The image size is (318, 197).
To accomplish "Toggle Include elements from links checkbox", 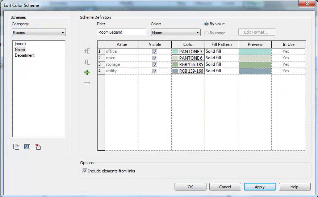I will pyautogui.click(x=85, y=171).
